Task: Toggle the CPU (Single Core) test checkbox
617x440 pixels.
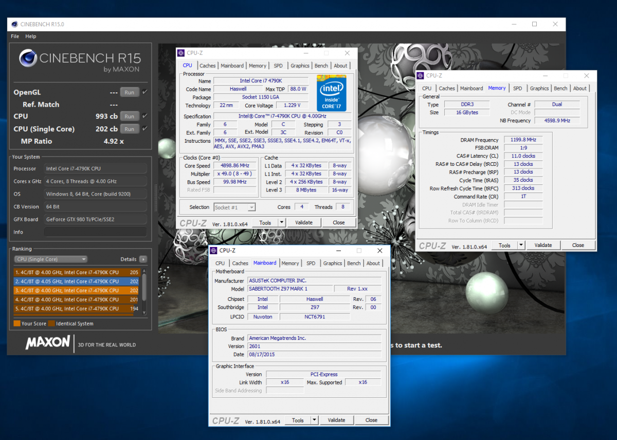Action: click(145, 128)
